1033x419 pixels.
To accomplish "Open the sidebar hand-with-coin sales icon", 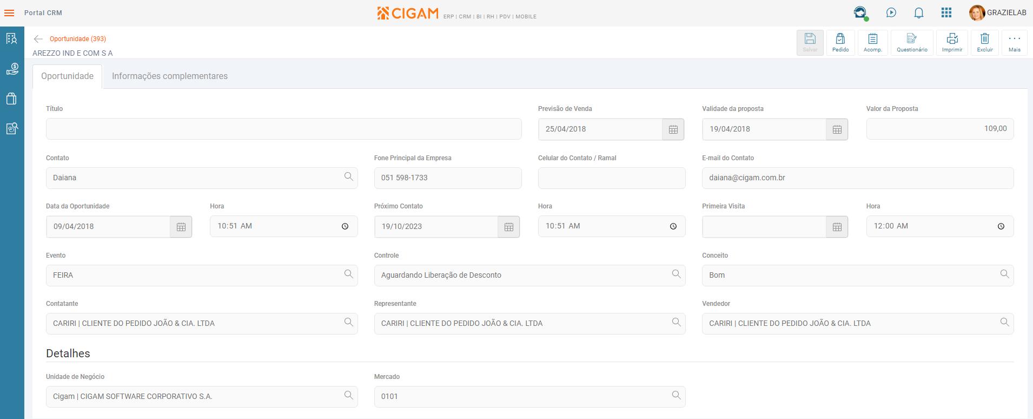I will 12,69.
